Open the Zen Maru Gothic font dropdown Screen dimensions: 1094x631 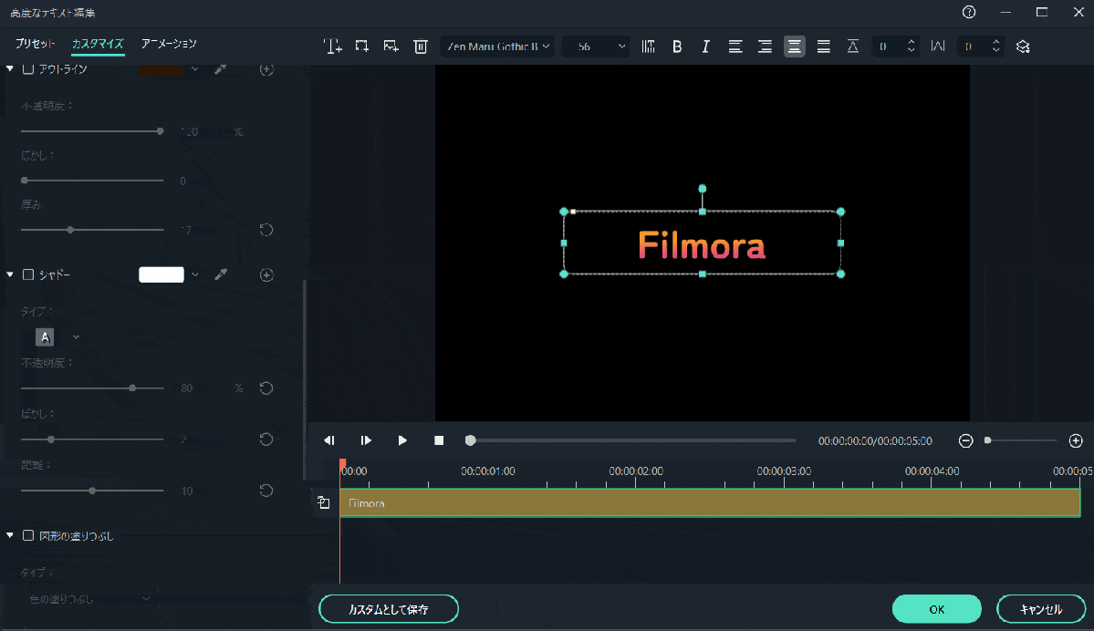[x=498, y=47]
